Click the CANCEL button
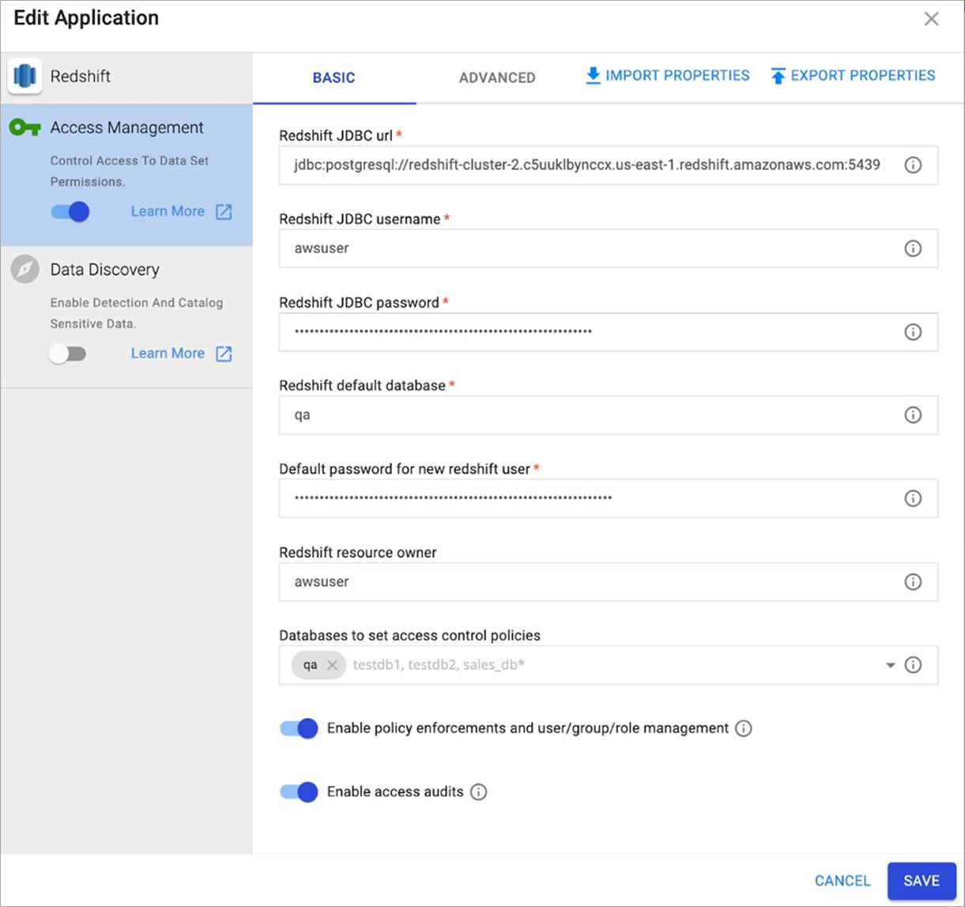This screenshot has width=965, height=907. 842,881
